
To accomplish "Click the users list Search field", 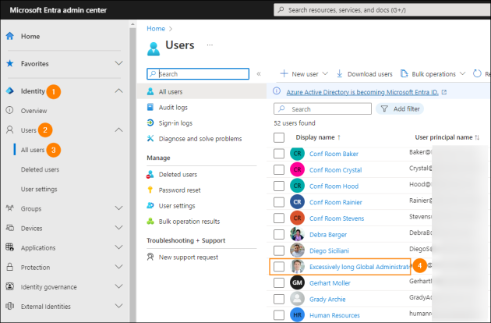I will [323, 108].
